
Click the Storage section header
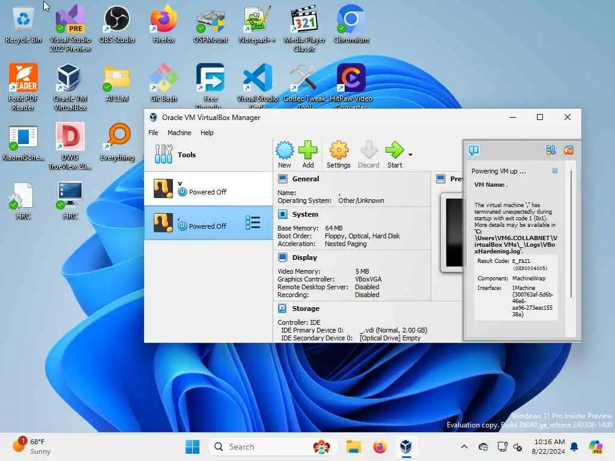(x=306, y=309)
